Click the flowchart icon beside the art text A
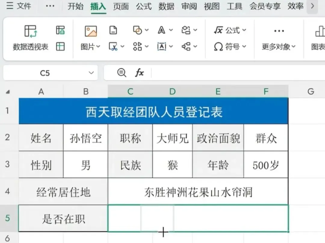Viewport: 325px width, 243px height. 186,30
